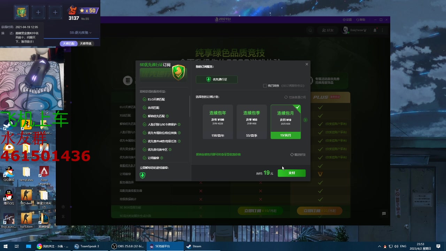Choose the 连续包季 quarterly plan card
The height and width of the screenshot is (251, 446).
[x=252, y=122]
